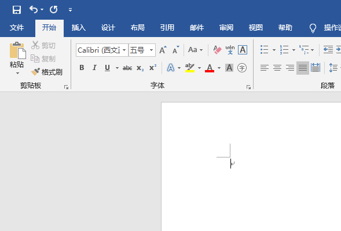Open the 审阅 tab

tap(226, 28)
